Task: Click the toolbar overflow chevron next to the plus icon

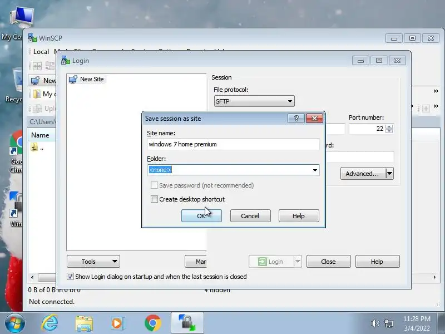Action: [x=436, y=106]
